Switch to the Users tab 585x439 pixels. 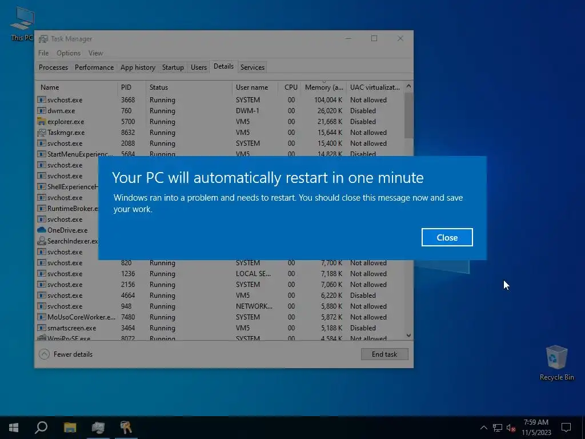pos(198,67)
